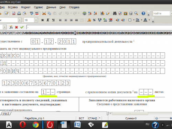Screen dimensions: 172x129
Task: Open the Справка menu
Action: click(x=74, y=7)
